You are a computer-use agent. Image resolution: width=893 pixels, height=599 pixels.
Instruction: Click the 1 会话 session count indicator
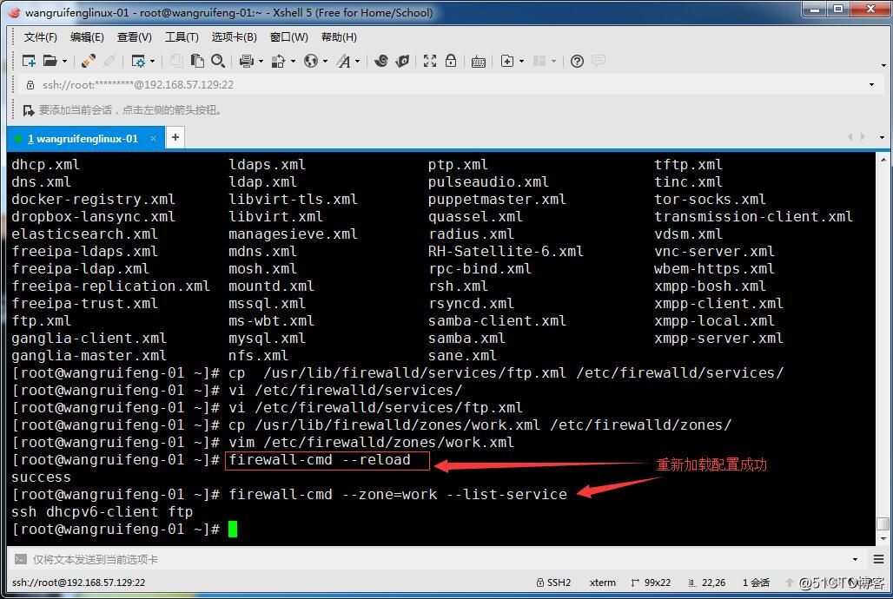(x=756, y=583)
